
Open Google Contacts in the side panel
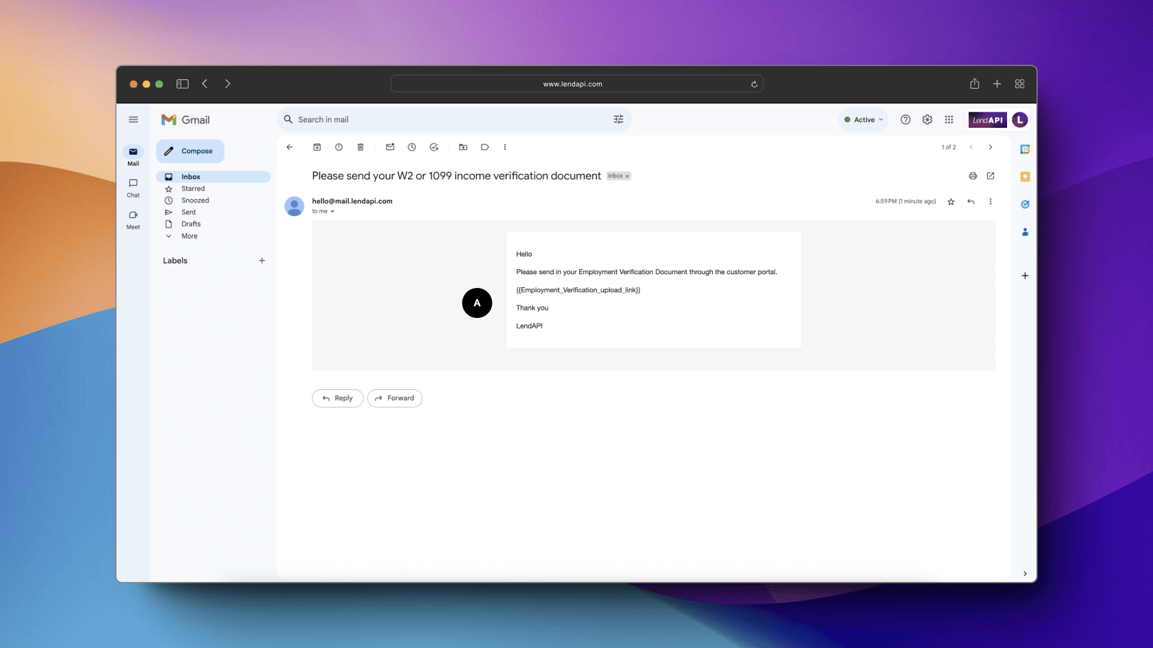(x=1025, y=232)
